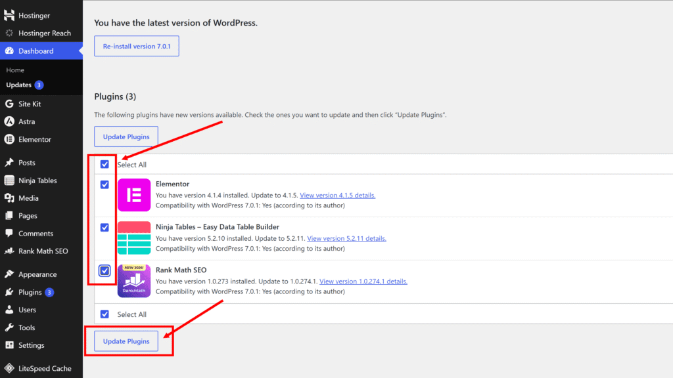673x378 pixels.
Task: Click the Hostinger logo icon in sidebar
Action: [9, 15]
